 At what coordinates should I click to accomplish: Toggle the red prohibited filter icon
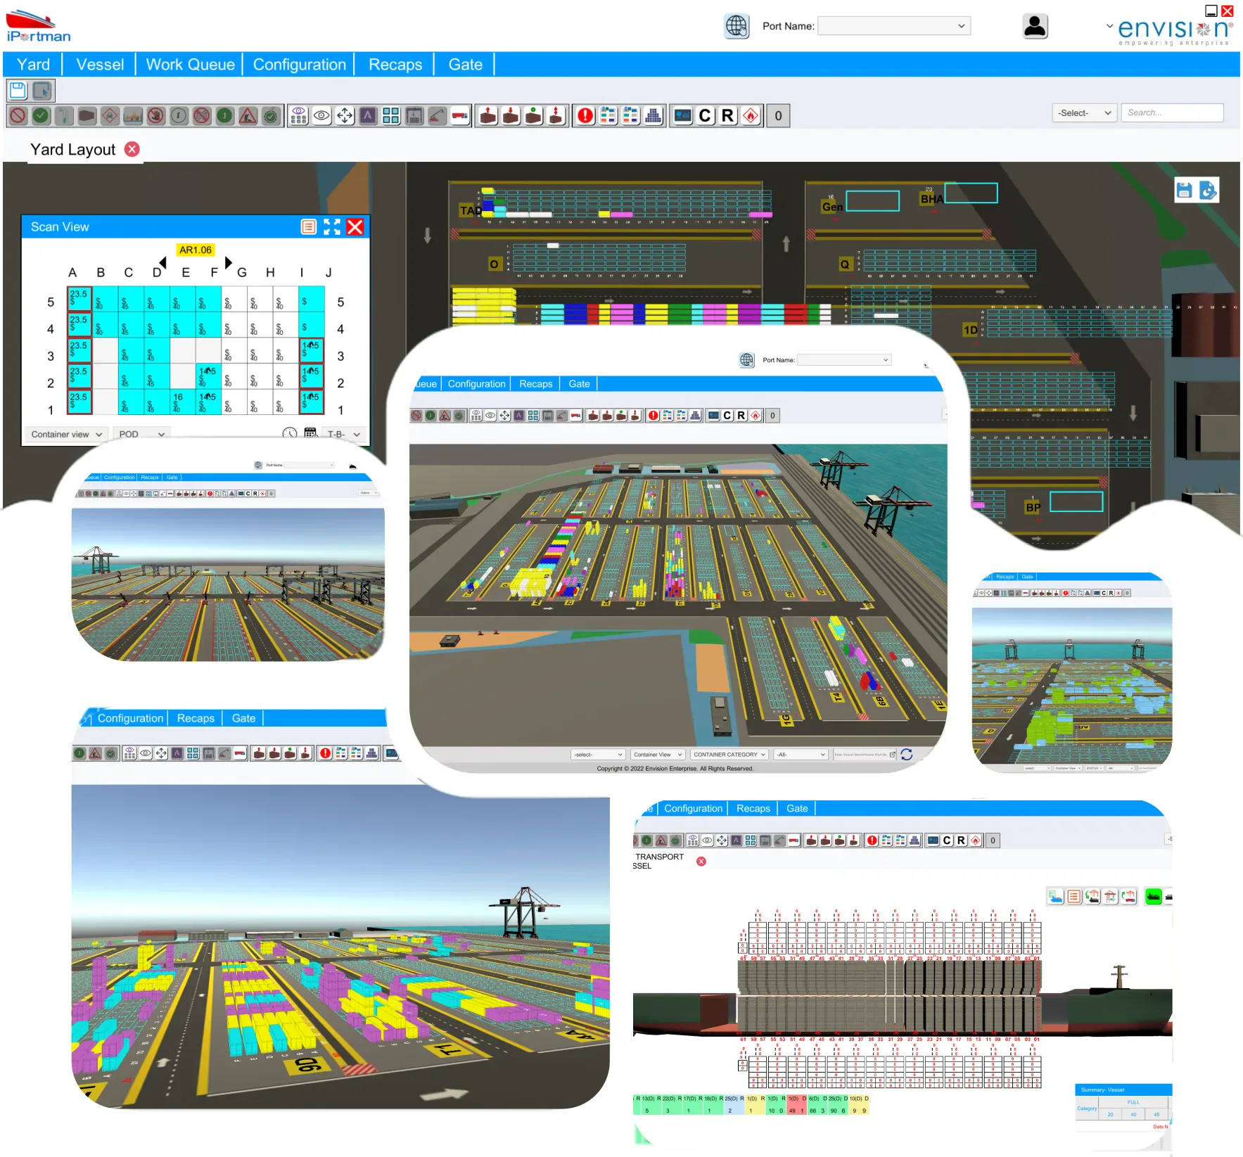pos(18,115)
